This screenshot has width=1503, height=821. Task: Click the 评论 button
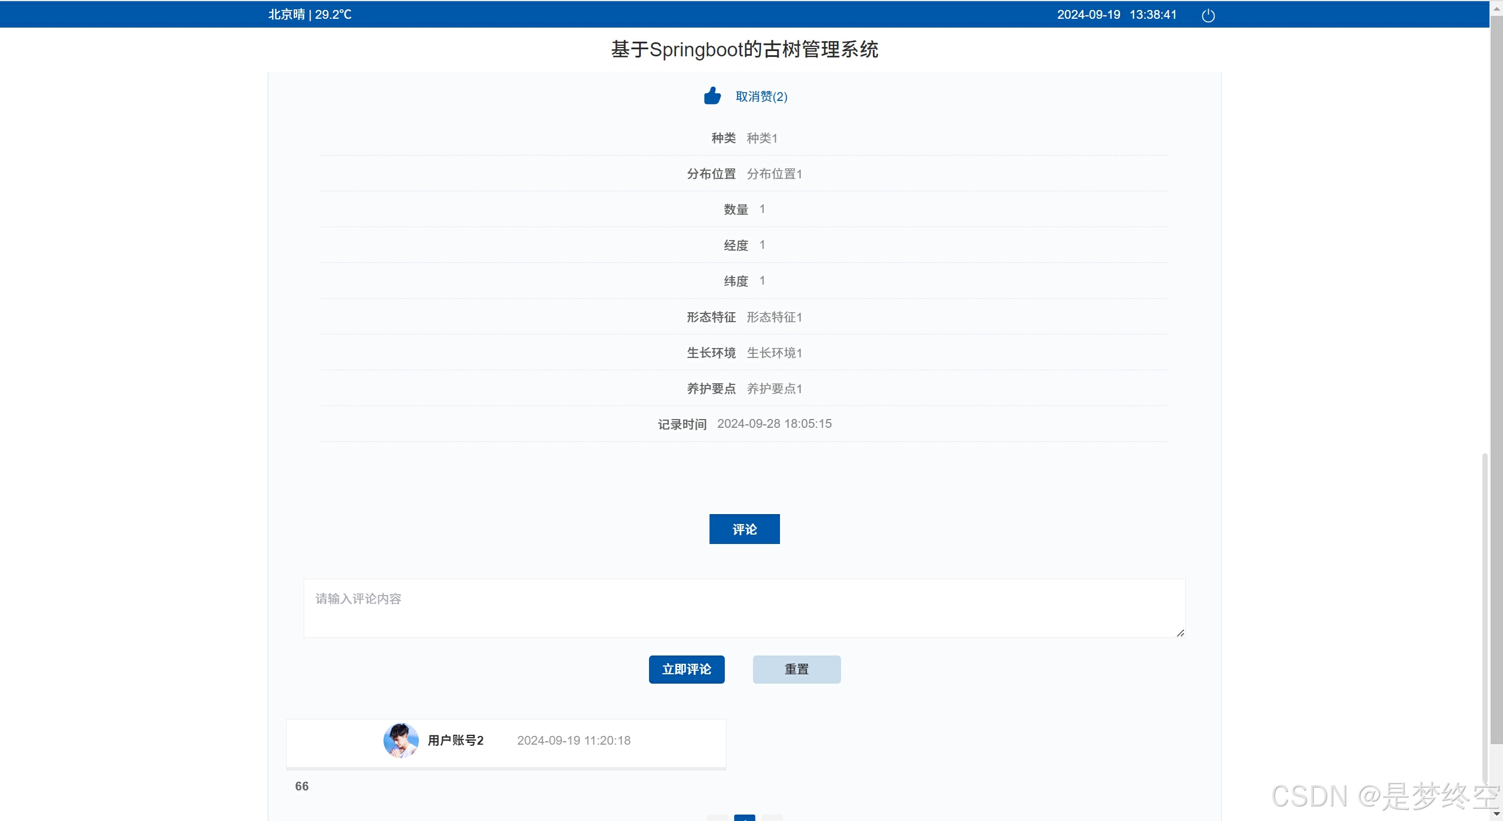744,529
